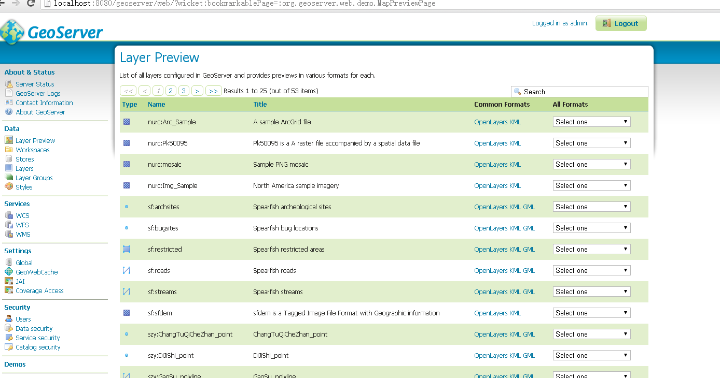The image size is (720, 378).
Task: Click the Global settings icon
Action: point(9,263)
